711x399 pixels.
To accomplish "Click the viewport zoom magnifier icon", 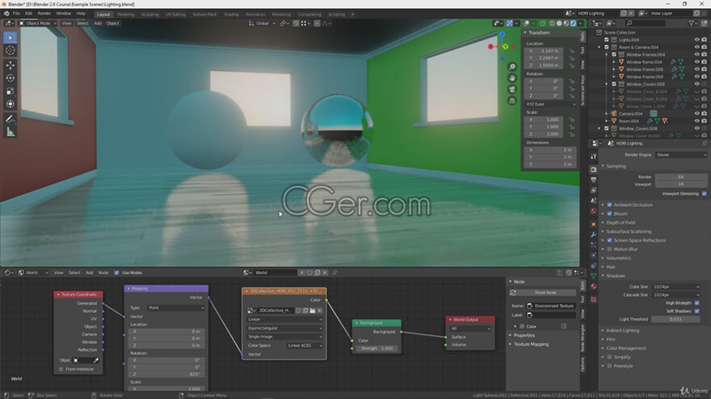I will click(512, 66).
